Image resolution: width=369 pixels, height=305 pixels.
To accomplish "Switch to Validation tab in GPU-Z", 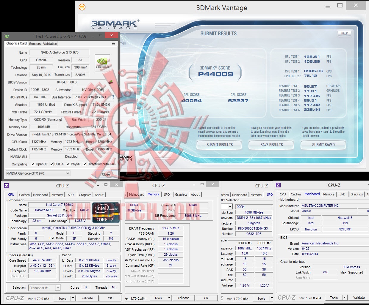I will click(x=50, y=44).
